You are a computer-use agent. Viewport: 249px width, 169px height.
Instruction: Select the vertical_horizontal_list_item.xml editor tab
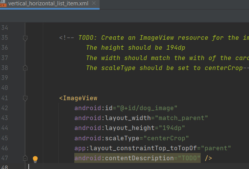click(x=49, y=4)
